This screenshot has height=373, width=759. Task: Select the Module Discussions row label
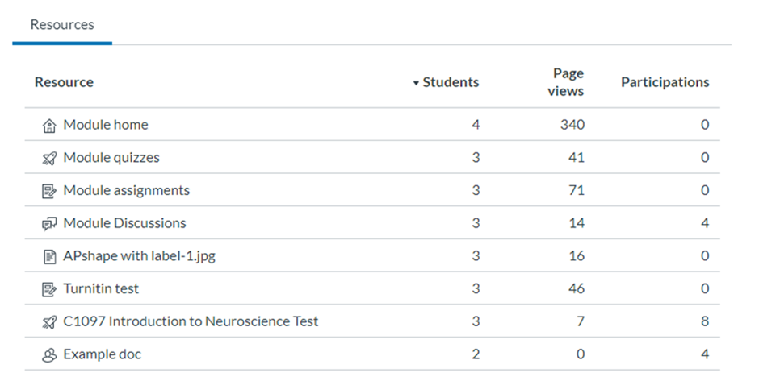tap(124, 222)
